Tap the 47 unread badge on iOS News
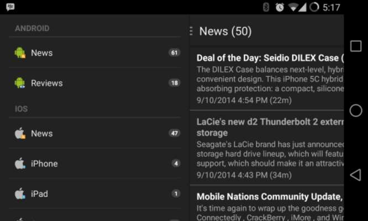 (175, 133)
